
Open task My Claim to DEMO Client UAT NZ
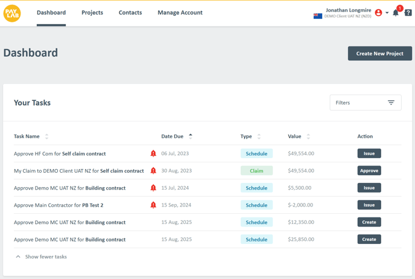click(79, 171)
